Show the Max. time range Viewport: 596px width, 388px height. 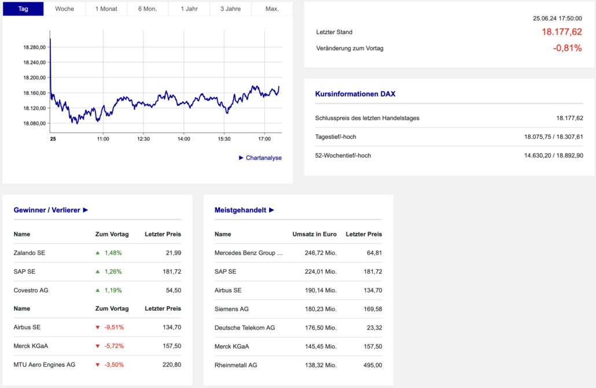coord(272,9)
